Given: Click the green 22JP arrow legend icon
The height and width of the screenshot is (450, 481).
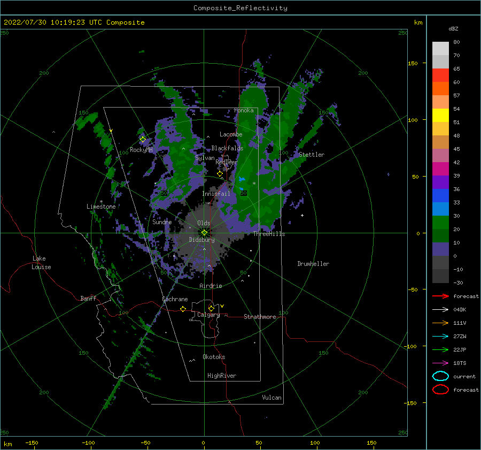Looking at the screenshot, I should 440,349.
